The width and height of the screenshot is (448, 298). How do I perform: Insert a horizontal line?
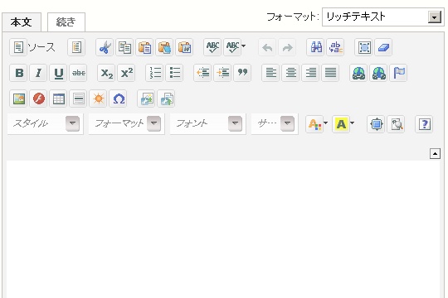(x=78, y=99)
